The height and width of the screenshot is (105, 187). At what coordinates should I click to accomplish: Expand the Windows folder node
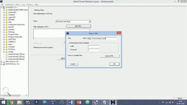pyautogui.click(x=4, y=49)
